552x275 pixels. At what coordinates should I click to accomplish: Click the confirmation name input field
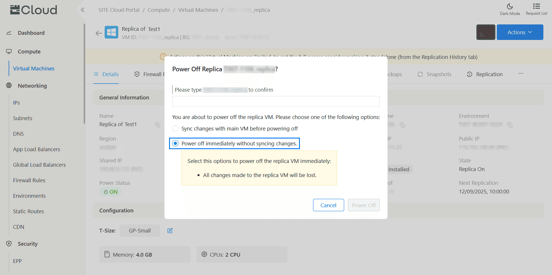276,101
